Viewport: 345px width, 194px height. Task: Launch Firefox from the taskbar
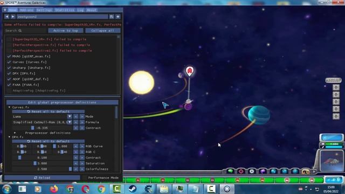point(54,189)
